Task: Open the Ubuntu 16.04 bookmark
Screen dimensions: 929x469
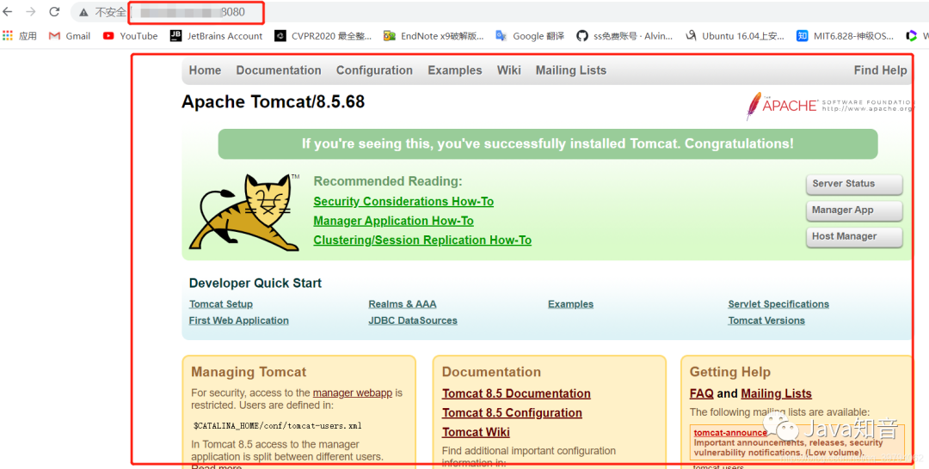Action: pos(735,36)
